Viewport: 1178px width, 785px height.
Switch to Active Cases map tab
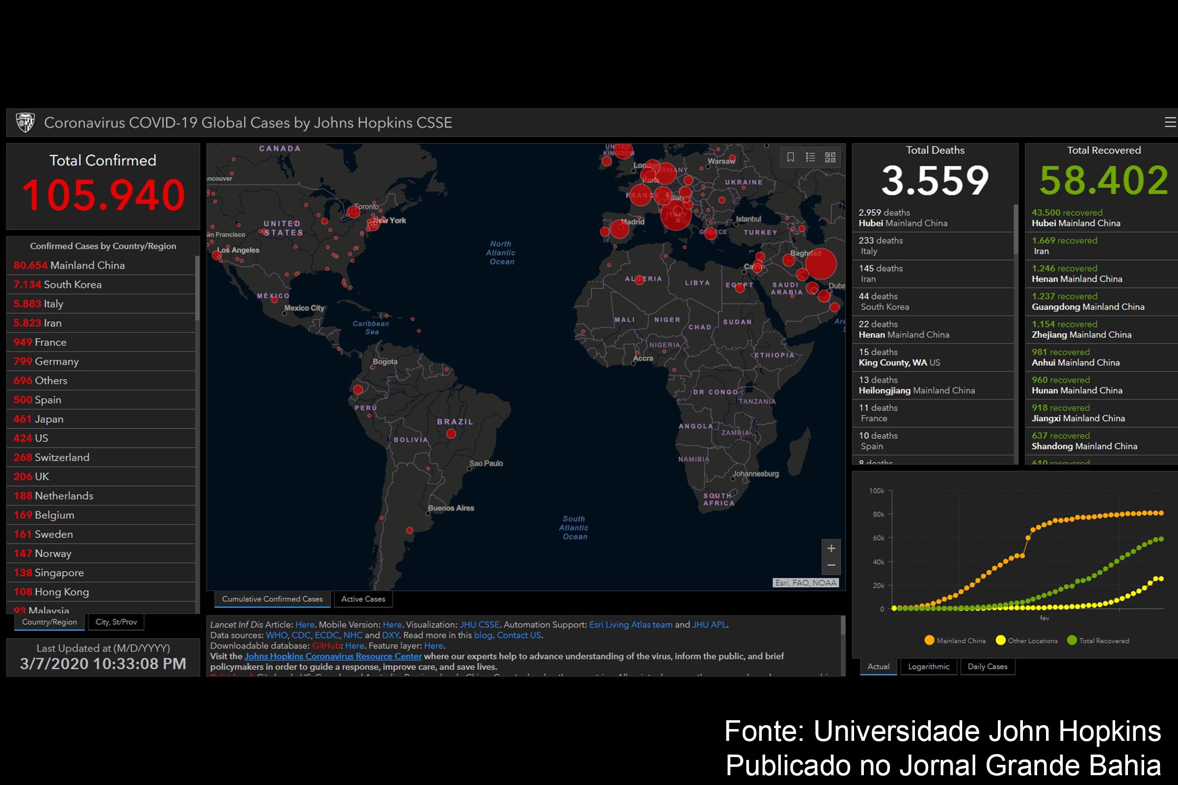click(x=363, y=599)
